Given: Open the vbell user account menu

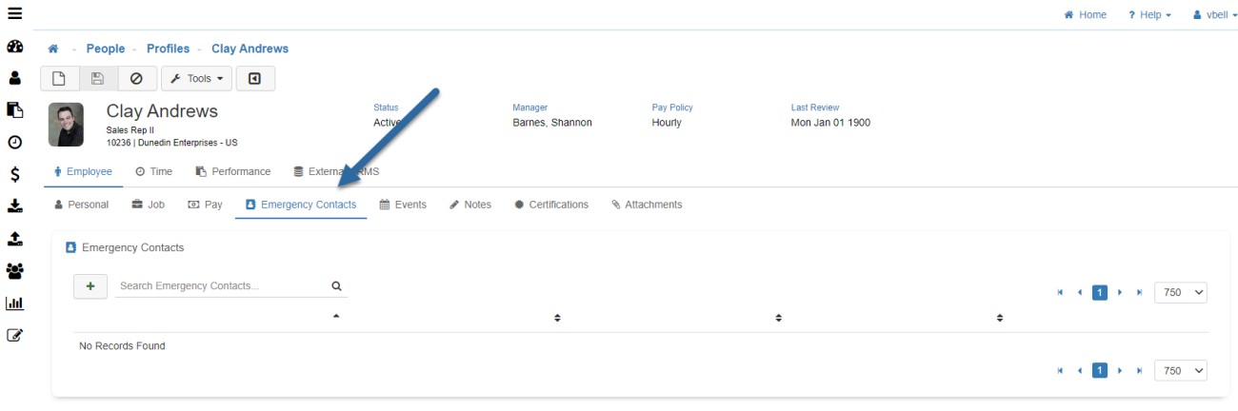Looking at the screenshot, I should click(1214, 15).
